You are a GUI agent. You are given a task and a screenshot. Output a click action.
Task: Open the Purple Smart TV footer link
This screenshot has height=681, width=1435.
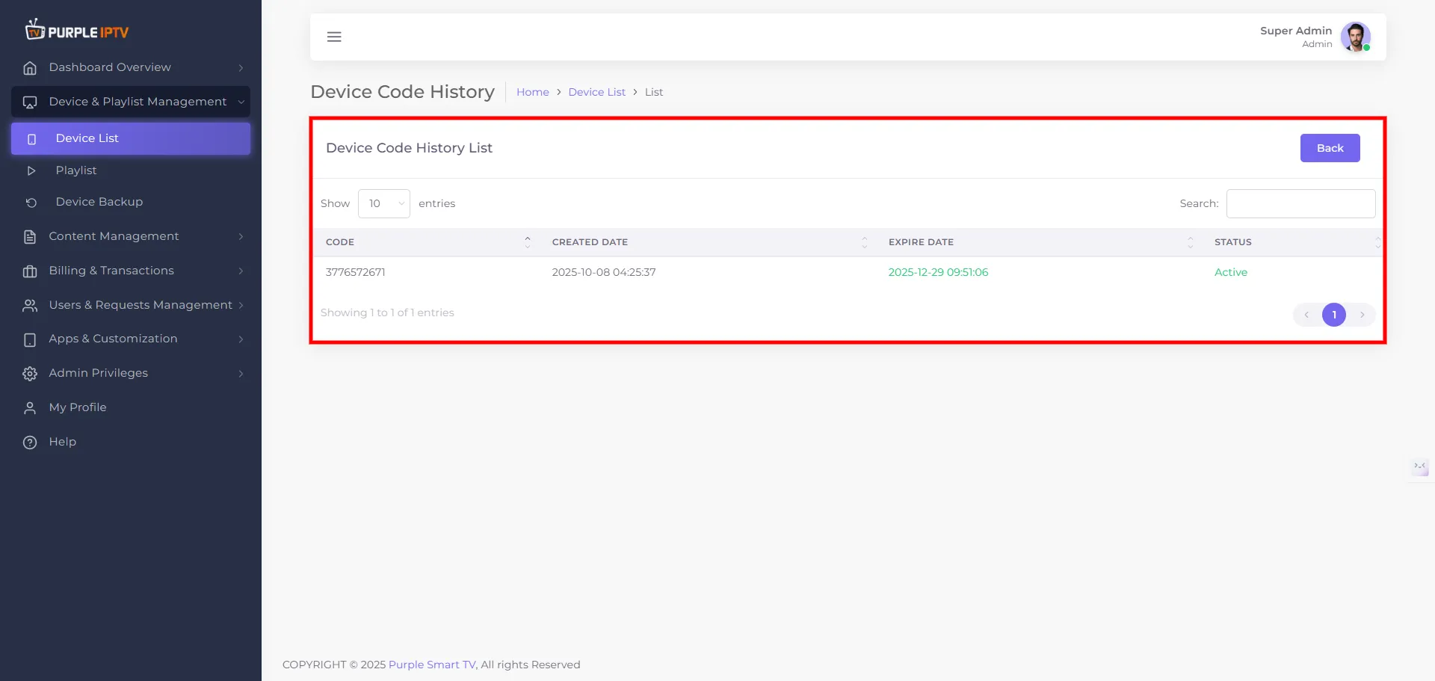click(x=432, y=665)
